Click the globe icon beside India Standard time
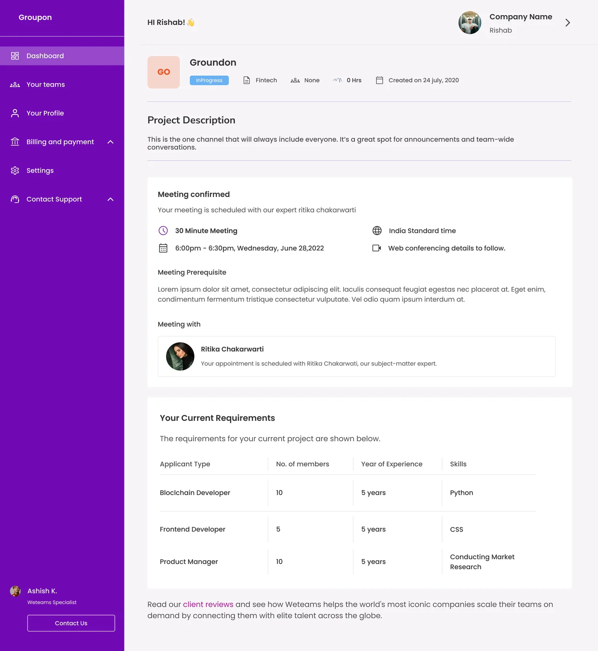 coord(377,231)
